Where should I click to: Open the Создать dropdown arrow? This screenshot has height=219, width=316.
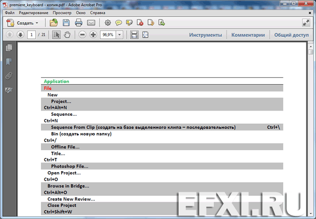point(37,23)
